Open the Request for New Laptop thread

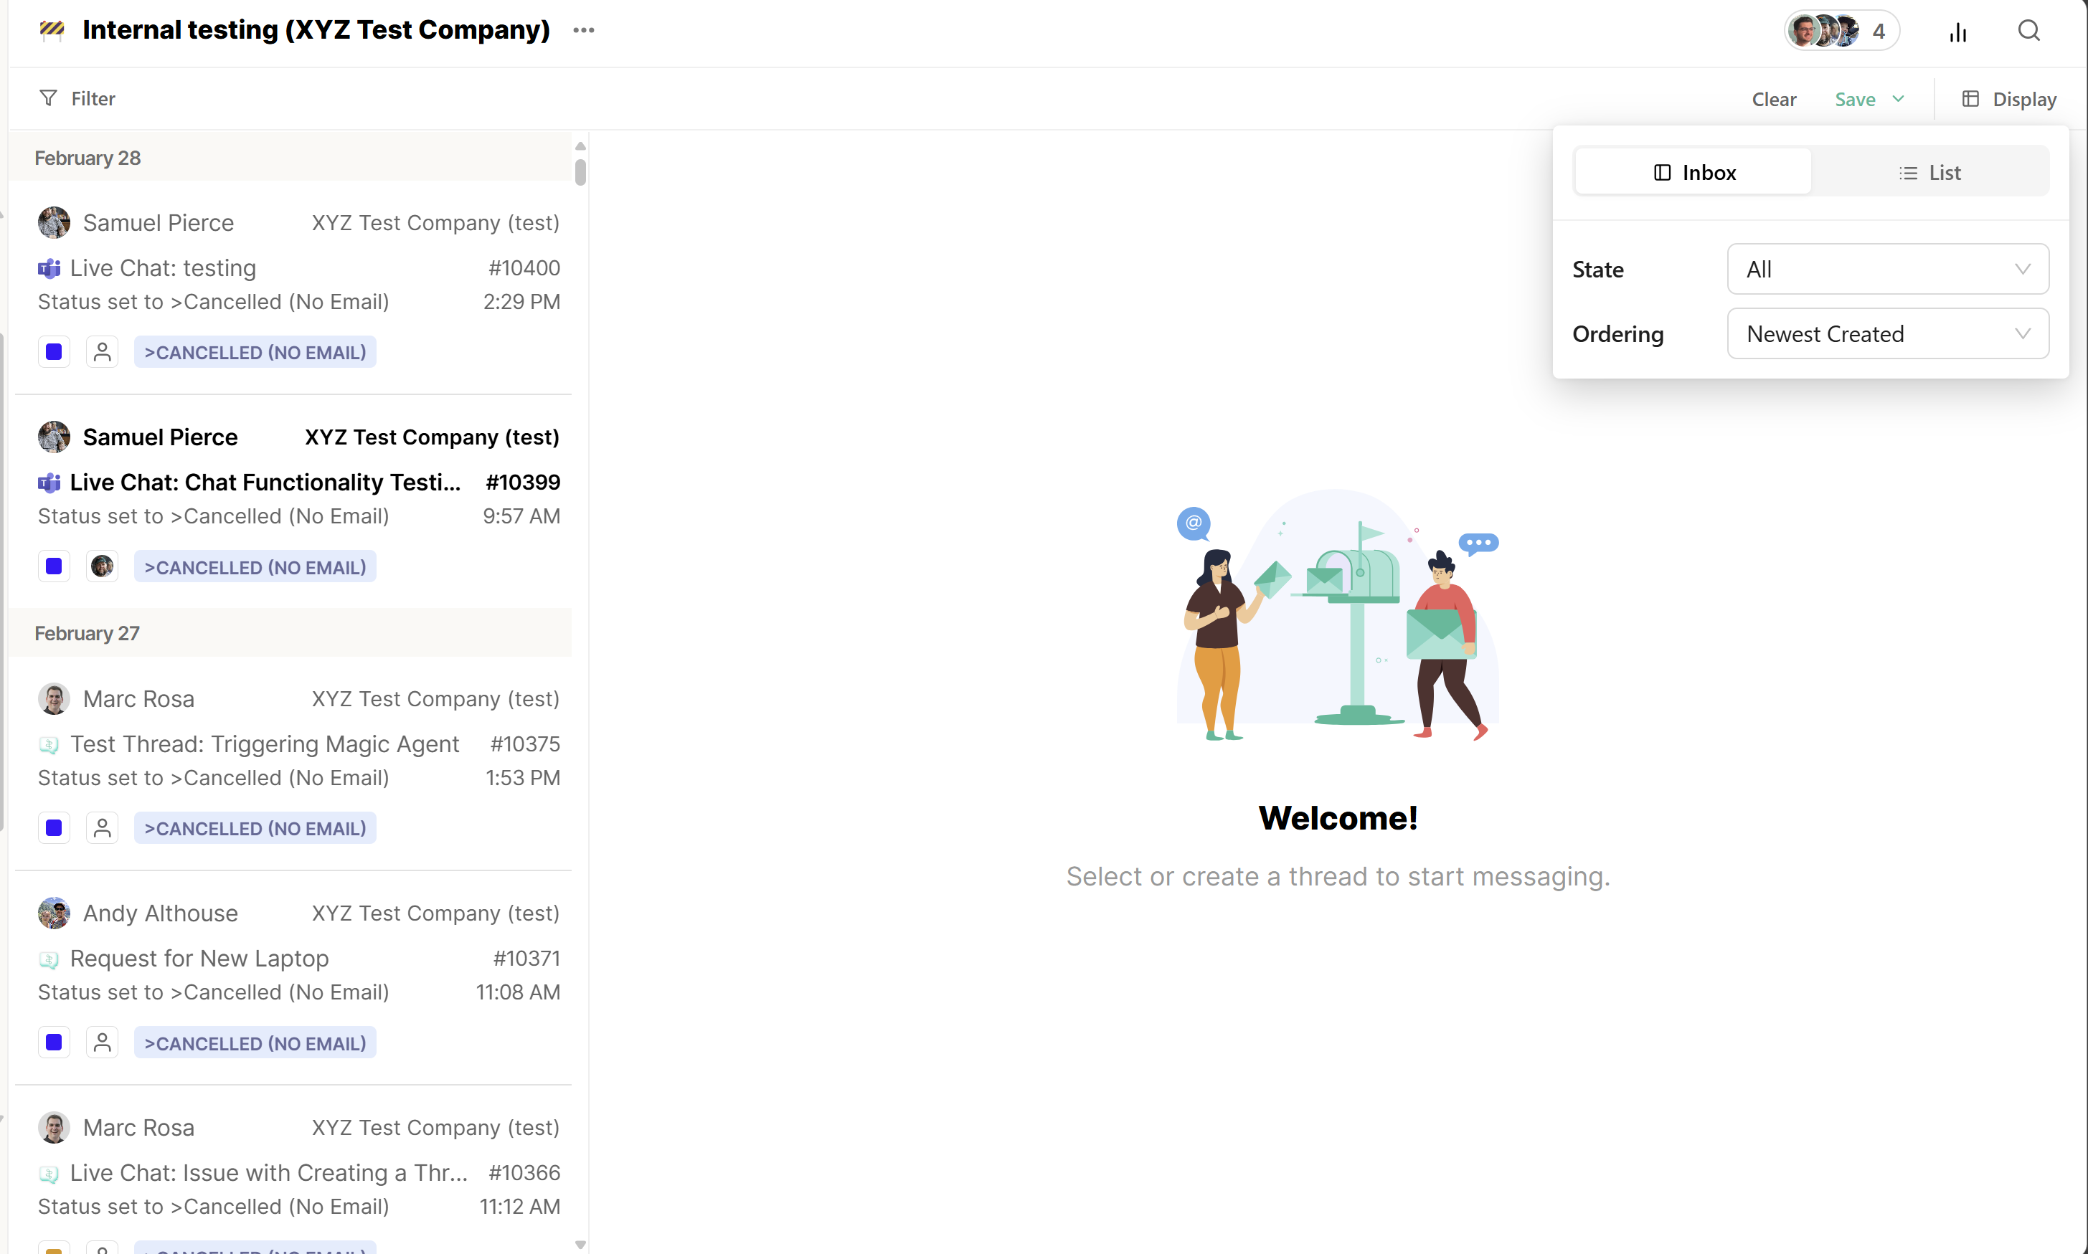pyautogui.click(x=199, y=958)
